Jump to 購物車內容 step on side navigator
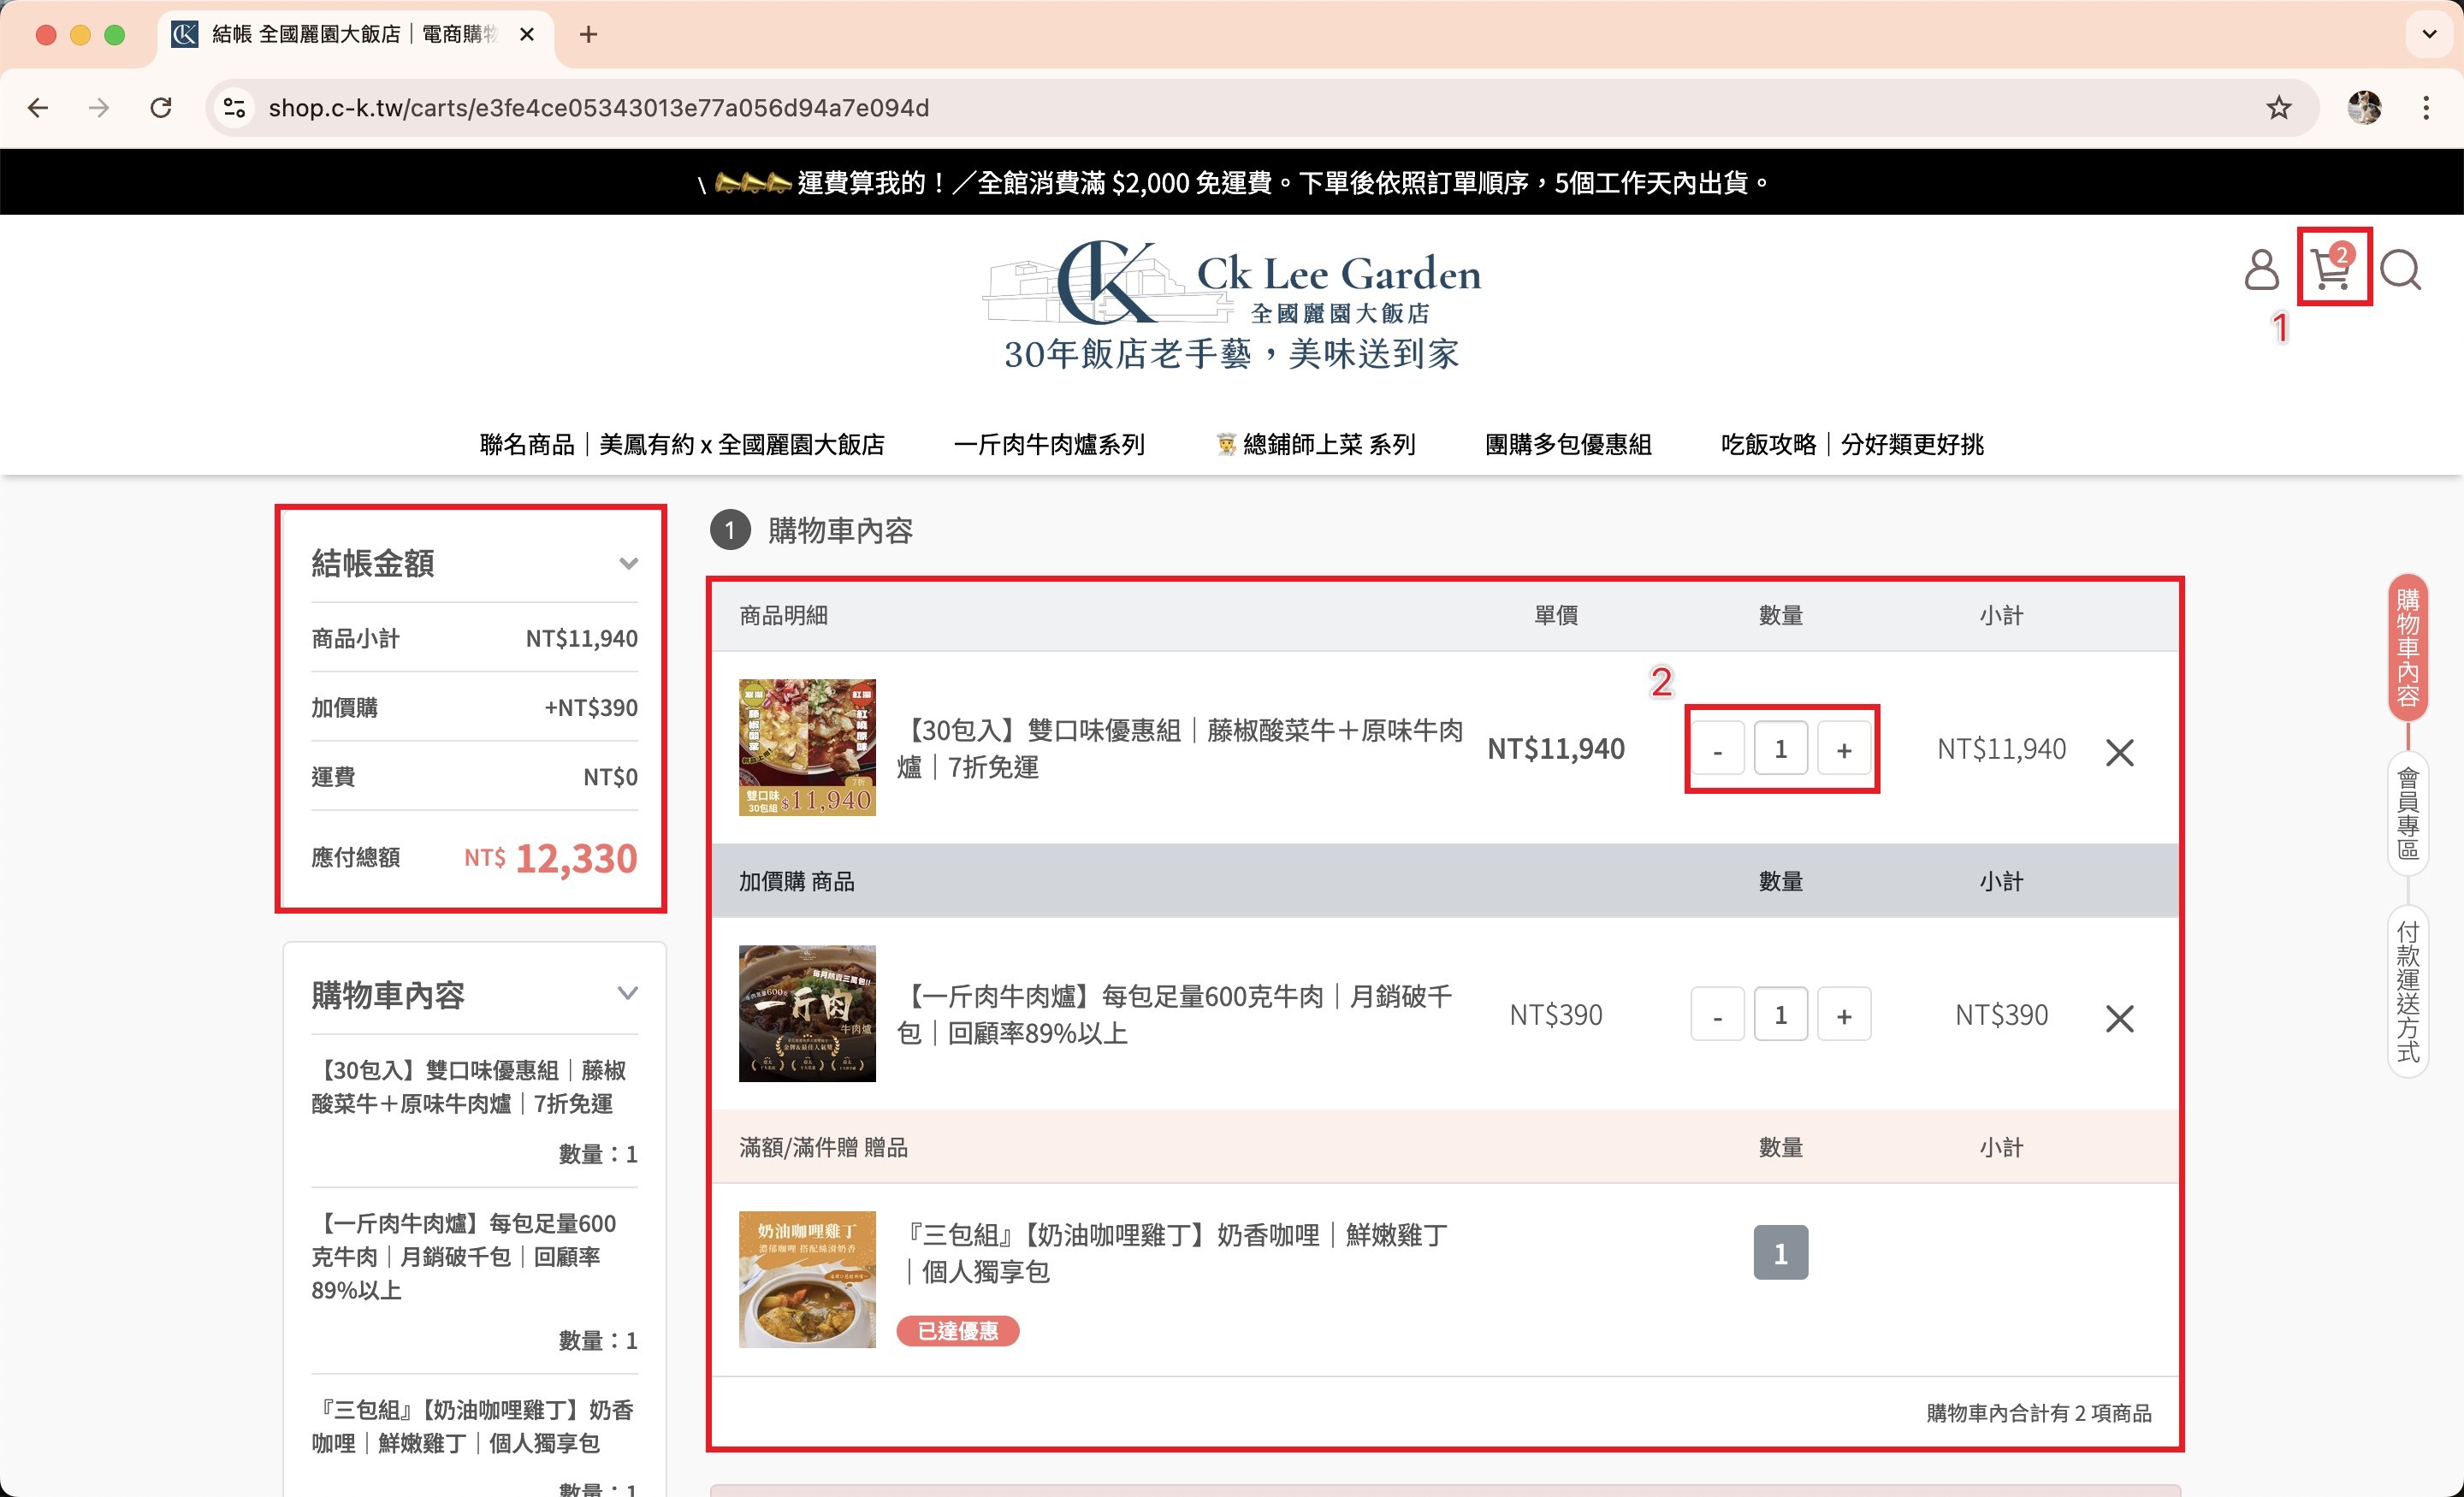Image resolution: width=2464 pixels, height=1497 pixels. click(2408, 647)
